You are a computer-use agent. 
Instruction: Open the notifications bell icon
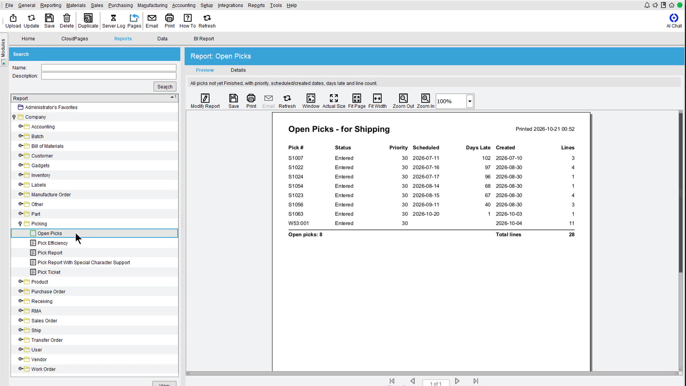647,5
